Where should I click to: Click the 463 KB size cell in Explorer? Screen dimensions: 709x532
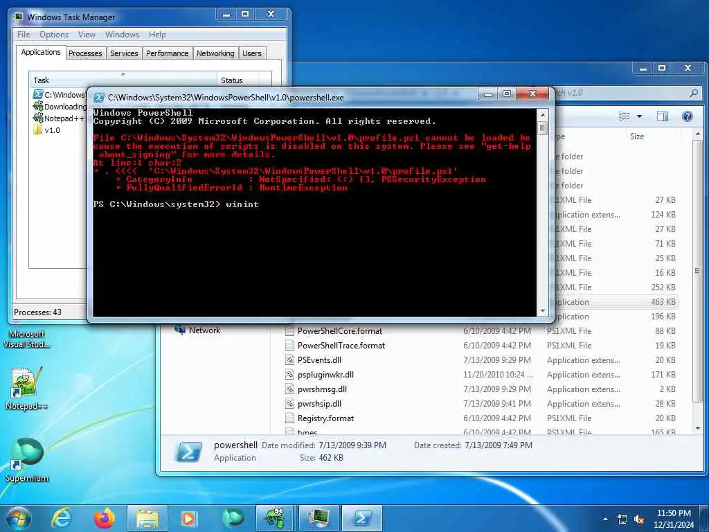click(x=663, y=302)
